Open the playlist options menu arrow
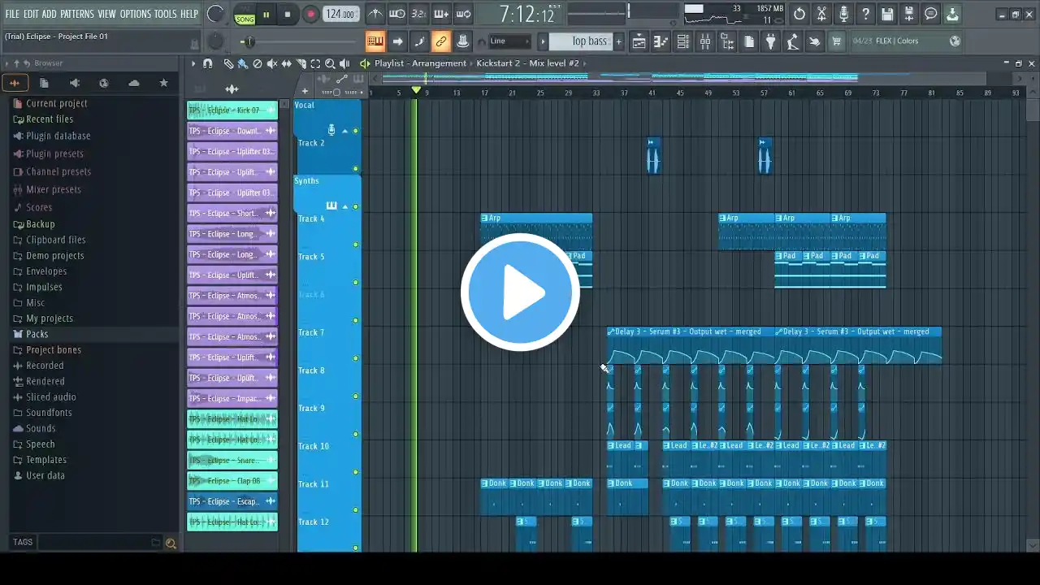The height and width of the screenshot is (585, 1040). pyautogui.click(x=193, y=63)
